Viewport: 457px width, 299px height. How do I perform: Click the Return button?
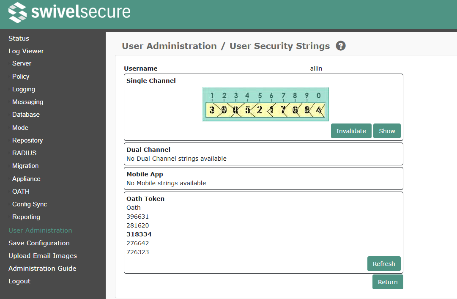388,282
